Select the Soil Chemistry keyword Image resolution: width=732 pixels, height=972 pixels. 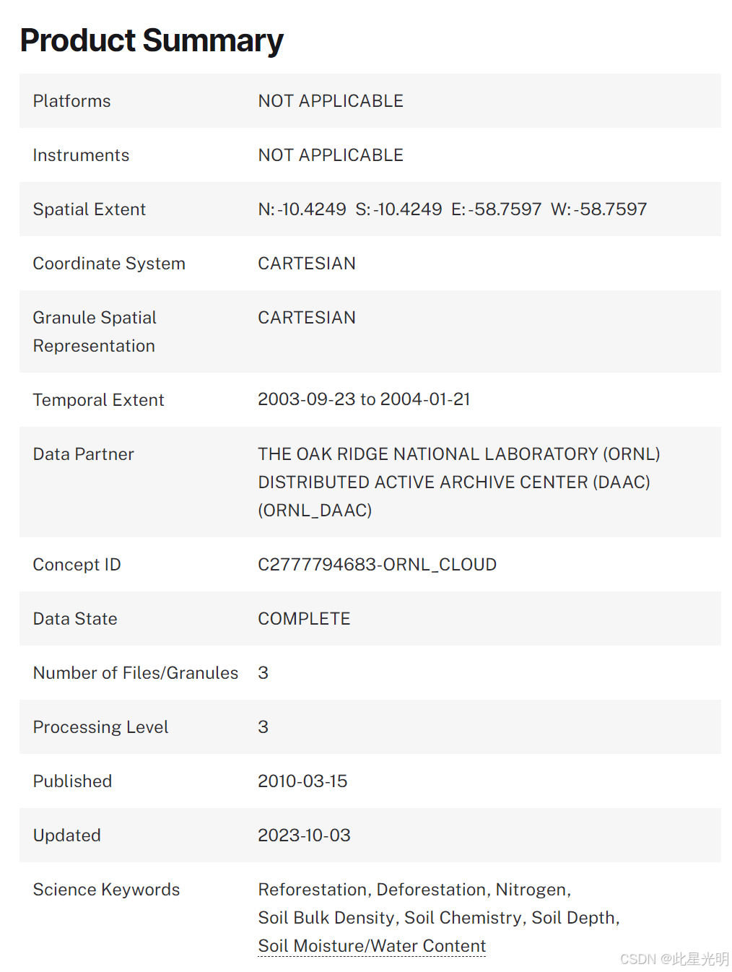point(463,918)
